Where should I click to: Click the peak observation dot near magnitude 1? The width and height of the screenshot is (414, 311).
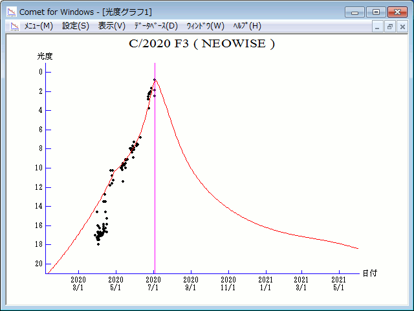(155, 80)
